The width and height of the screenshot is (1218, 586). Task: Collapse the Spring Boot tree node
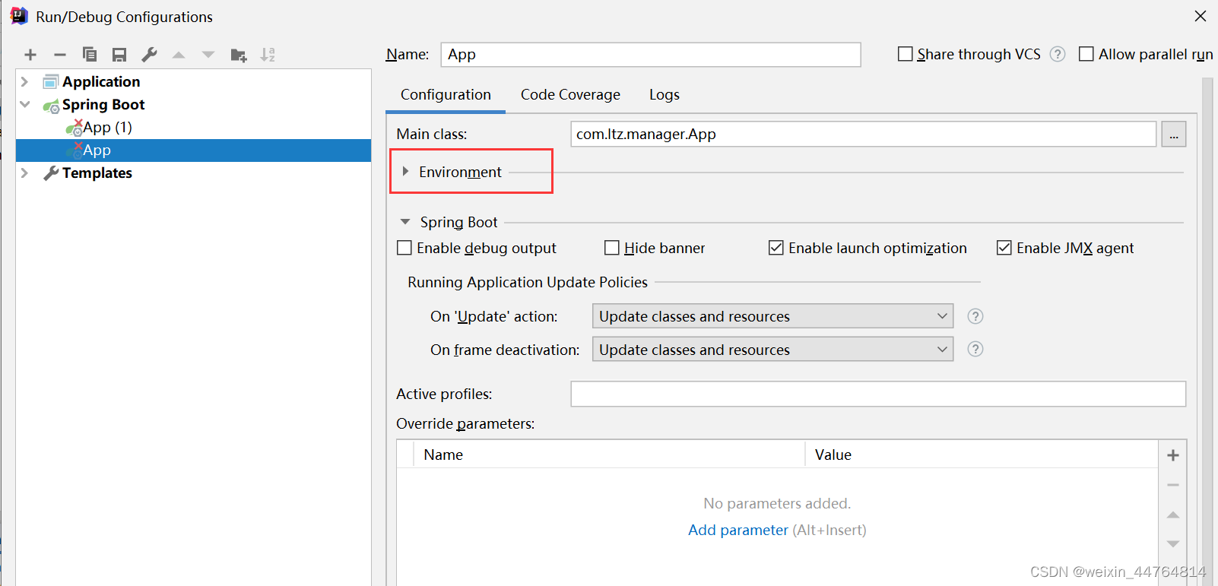pyautogui.click(x=24, y=104)
